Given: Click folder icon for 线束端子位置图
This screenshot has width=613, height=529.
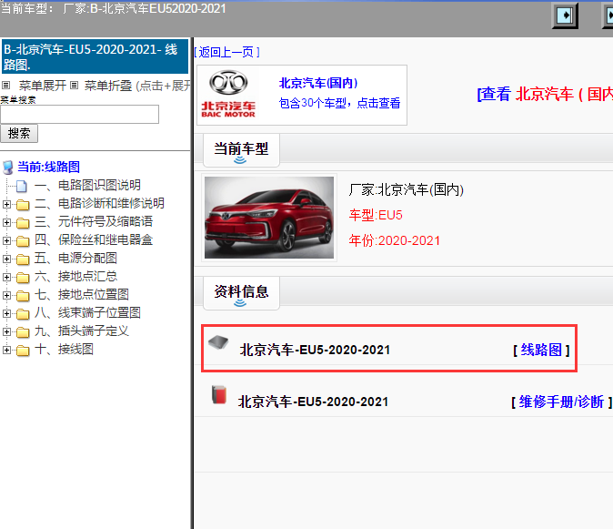Looking at the screenshot, I should click(23, 314).
